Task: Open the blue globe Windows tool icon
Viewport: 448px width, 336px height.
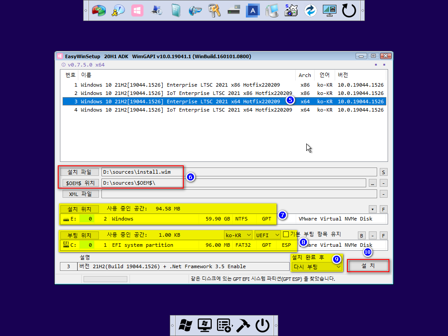Action: pyautogui.click(x=195, y=10)
